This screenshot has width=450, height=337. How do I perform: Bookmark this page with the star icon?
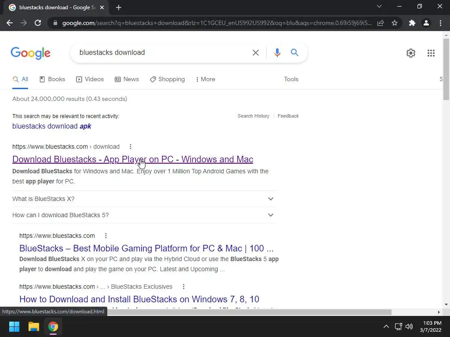coord(395,23)
